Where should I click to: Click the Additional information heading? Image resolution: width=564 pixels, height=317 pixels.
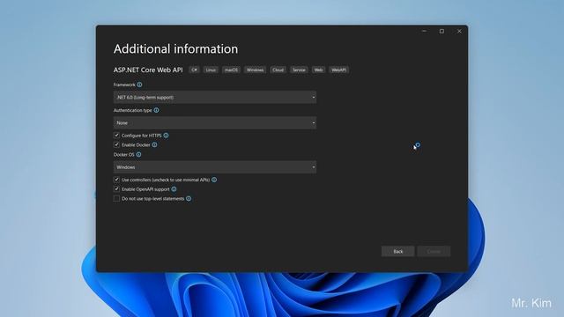[176, 49]
